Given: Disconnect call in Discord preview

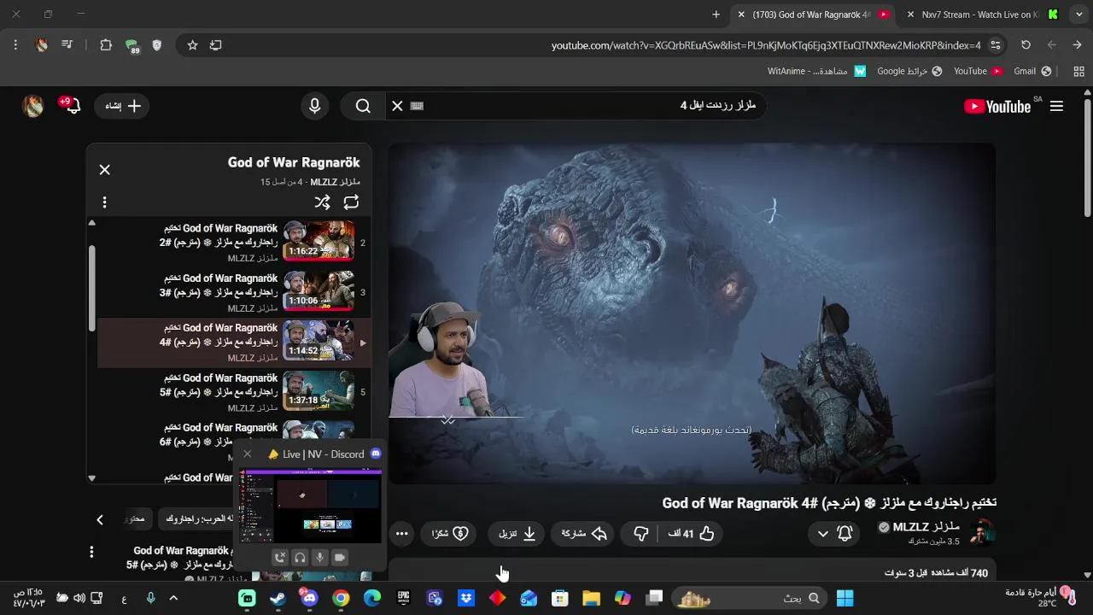Looking at the screenshot, I should point(279,557).
